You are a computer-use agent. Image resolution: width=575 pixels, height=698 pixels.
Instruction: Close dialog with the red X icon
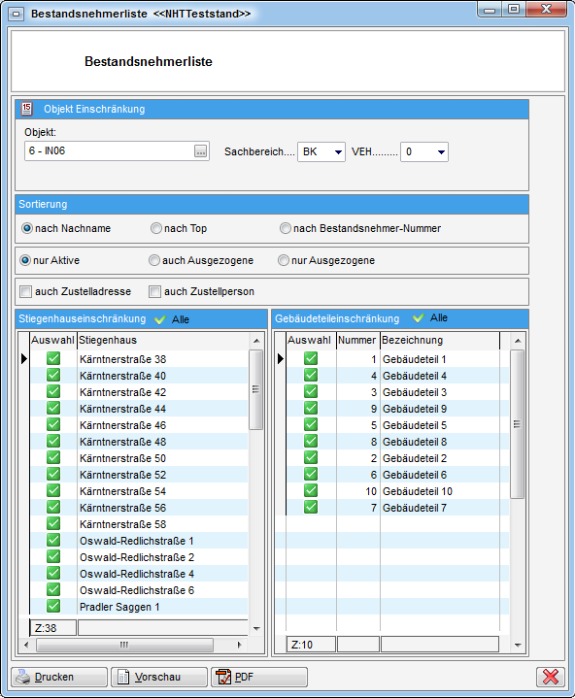click(x=551, y=677)
